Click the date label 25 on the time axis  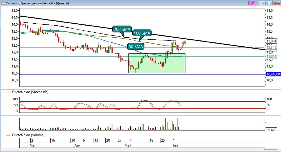tap(163, 140)
